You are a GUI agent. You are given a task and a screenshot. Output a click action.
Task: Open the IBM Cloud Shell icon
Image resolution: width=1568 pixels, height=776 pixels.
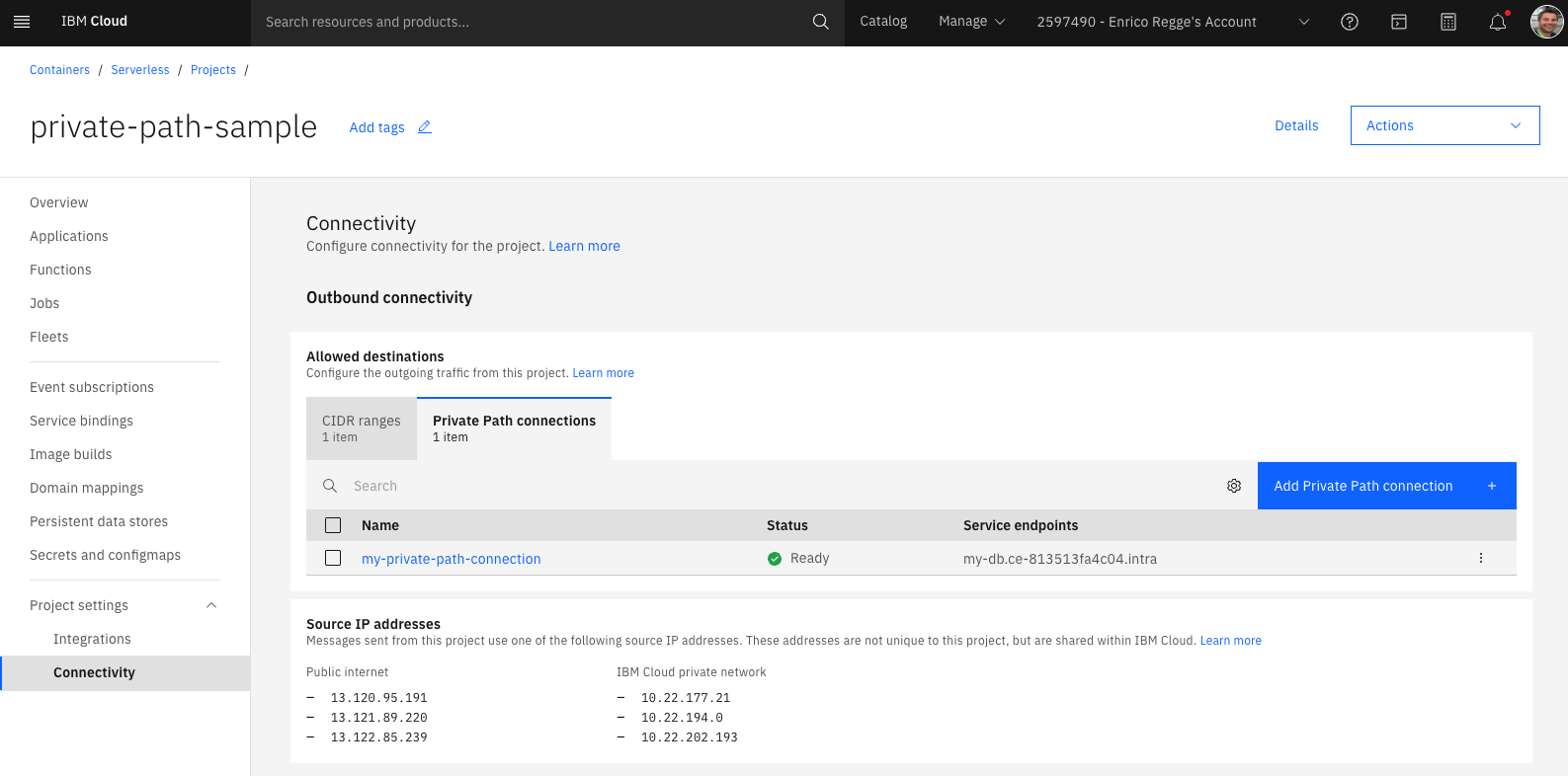[1398, 22]
